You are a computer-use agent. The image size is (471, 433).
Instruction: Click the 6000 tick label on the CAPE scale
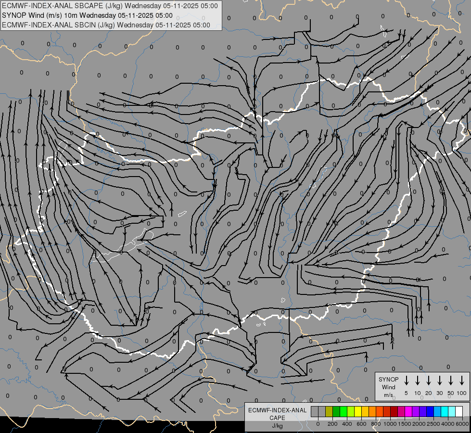click(x=462, y=424)
